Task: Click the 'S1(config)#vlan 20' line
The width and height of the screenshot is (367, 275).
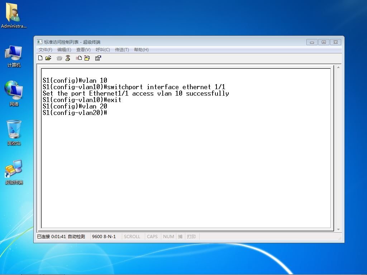Action: 75,106
